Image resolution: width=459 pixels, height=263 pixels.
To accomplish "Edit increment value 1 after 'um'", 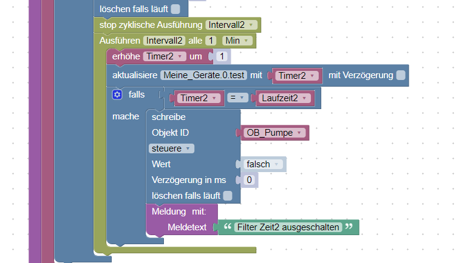I will coord(222,56).
